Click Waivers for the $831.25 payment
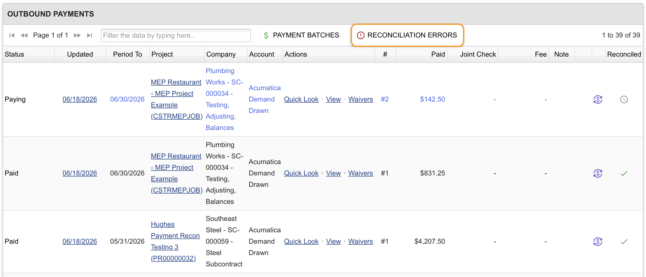Image resolution: width=646 pixels, height=277 pixels. pos(361,173)
